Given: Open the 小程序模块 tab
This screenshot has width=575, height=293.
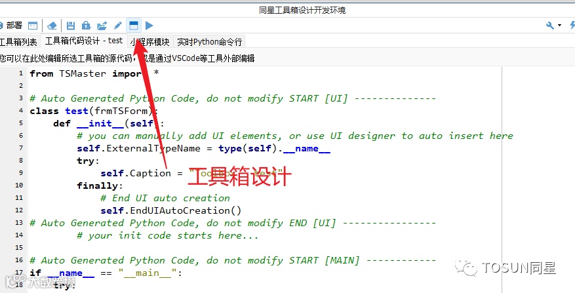Looking at the screenshot, I should pyautogui.click(x=150, y=42).
